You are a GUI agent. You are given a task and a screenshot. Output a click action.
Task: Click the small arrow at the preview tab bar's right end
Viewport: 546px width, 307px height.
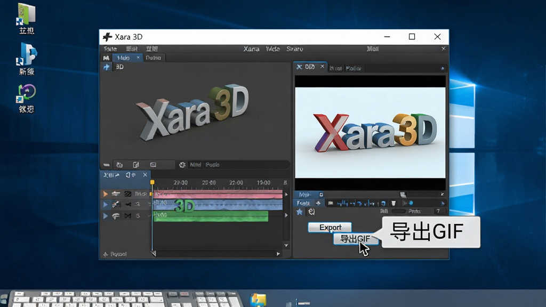tap(442, 69)
